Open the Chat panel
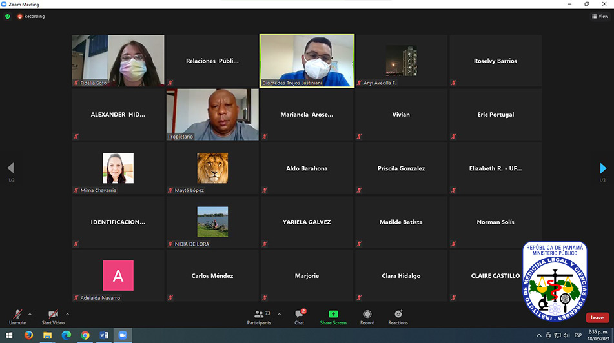The image size is (614, 343). (x=299, y=317)
